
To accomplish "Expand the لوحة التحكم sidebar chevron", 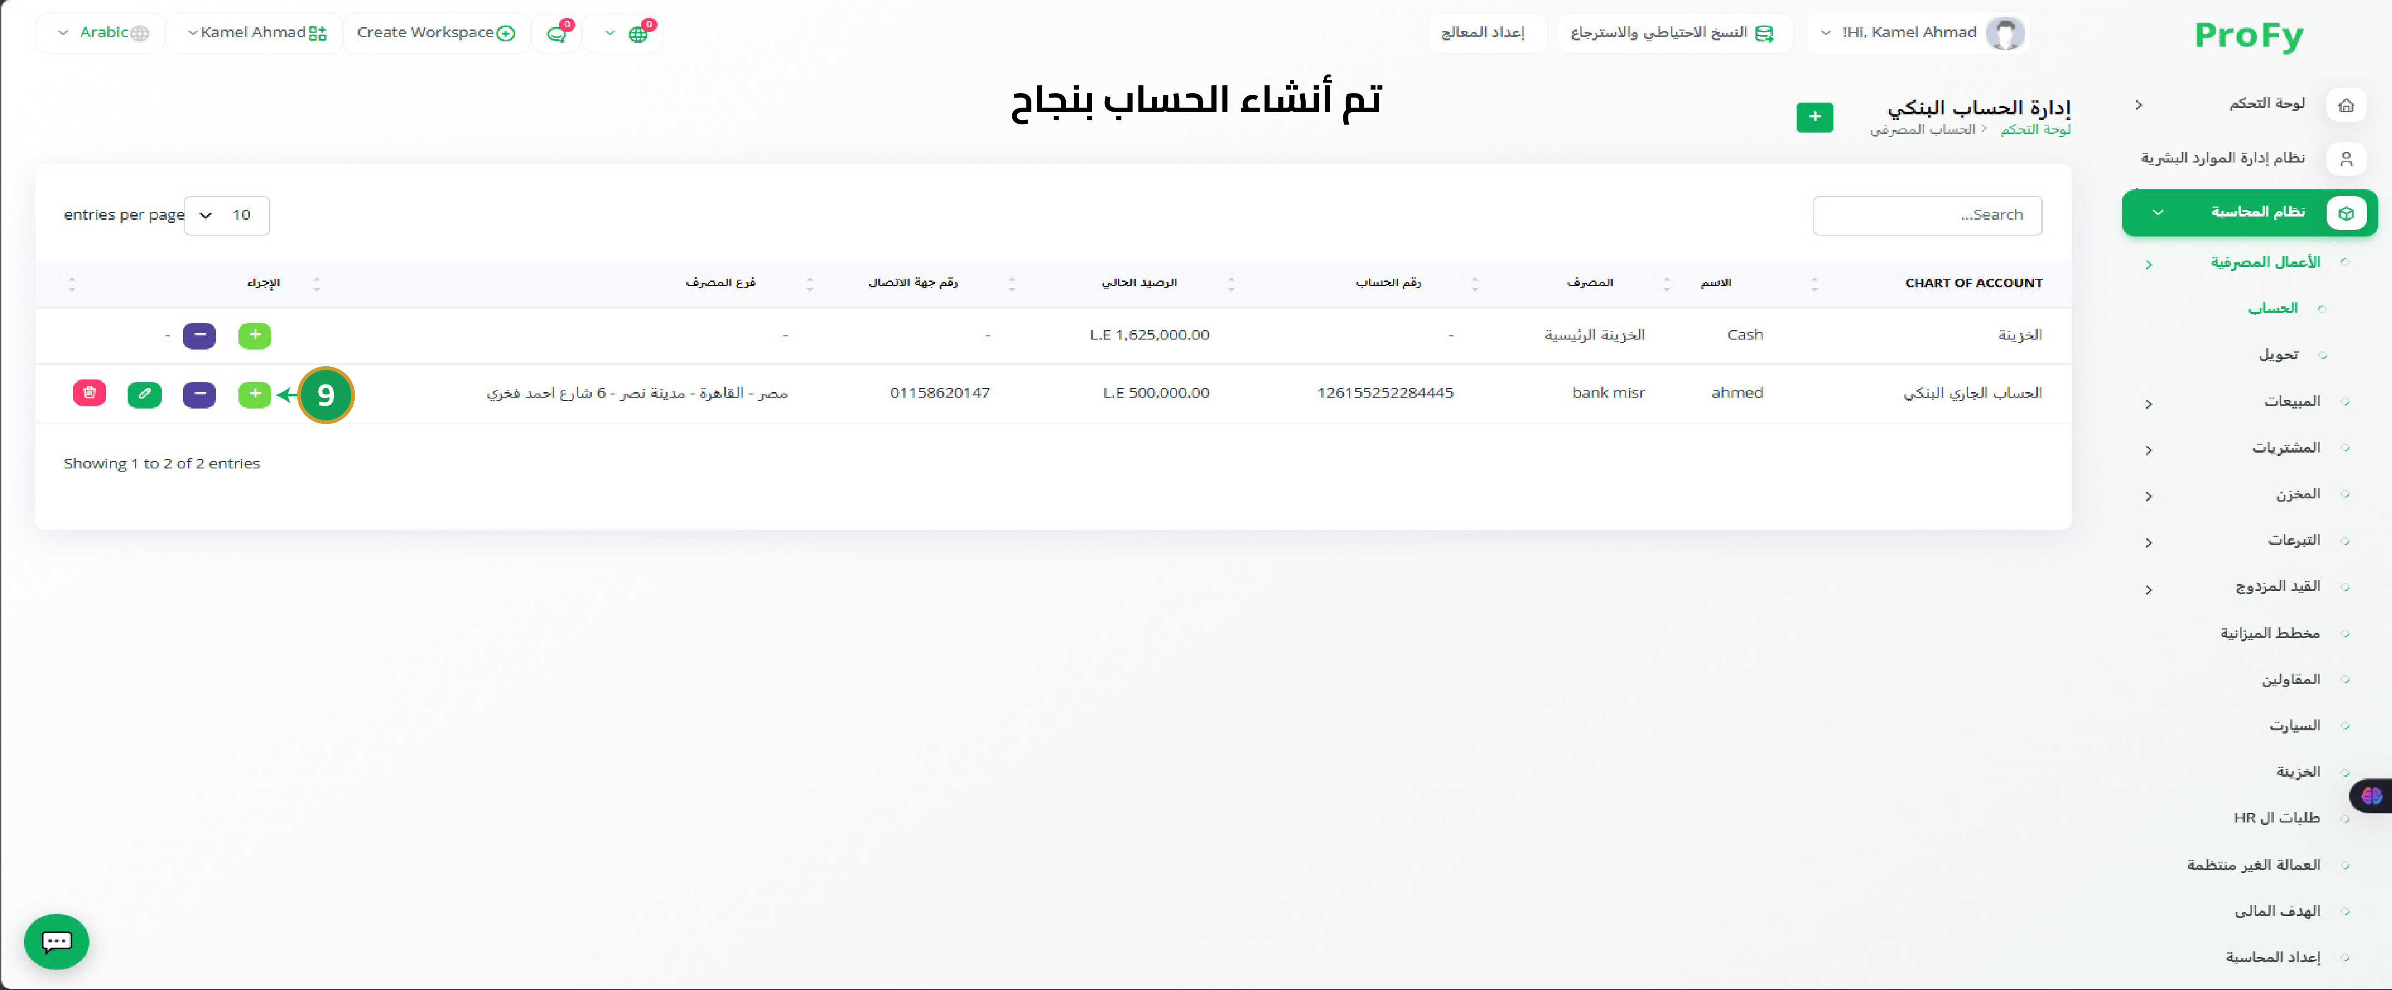I will pos(2139,105).
